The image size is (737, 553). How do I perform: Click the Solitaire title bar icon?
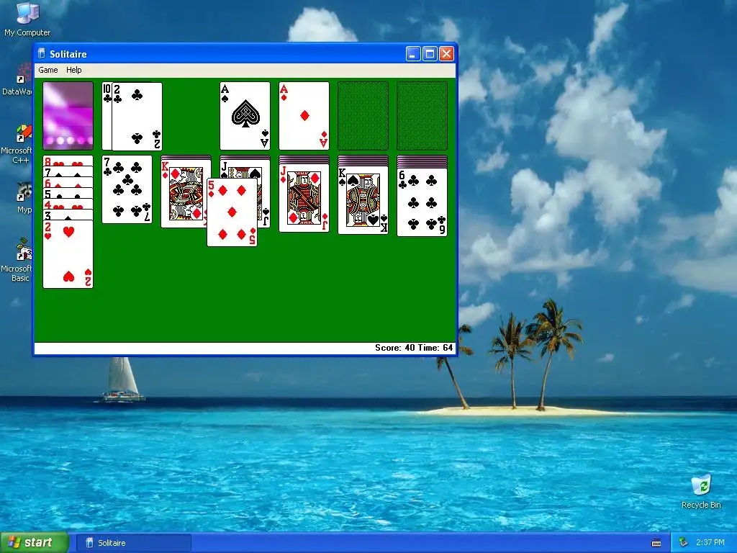41,53
